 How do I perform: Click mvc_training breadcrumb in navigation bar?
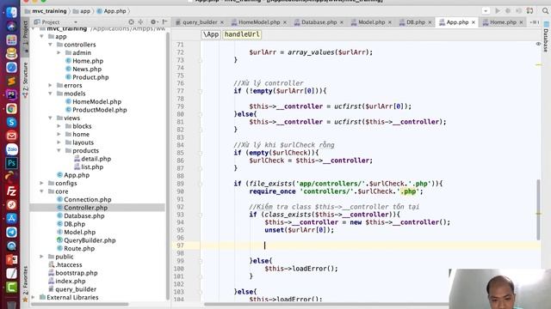(x=46, y=11)
